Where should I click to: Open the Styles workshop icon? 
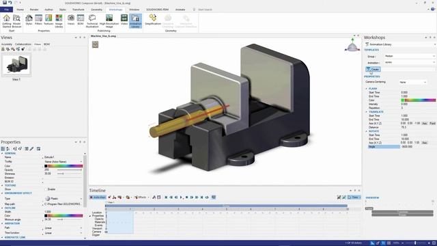coord(29,20)
